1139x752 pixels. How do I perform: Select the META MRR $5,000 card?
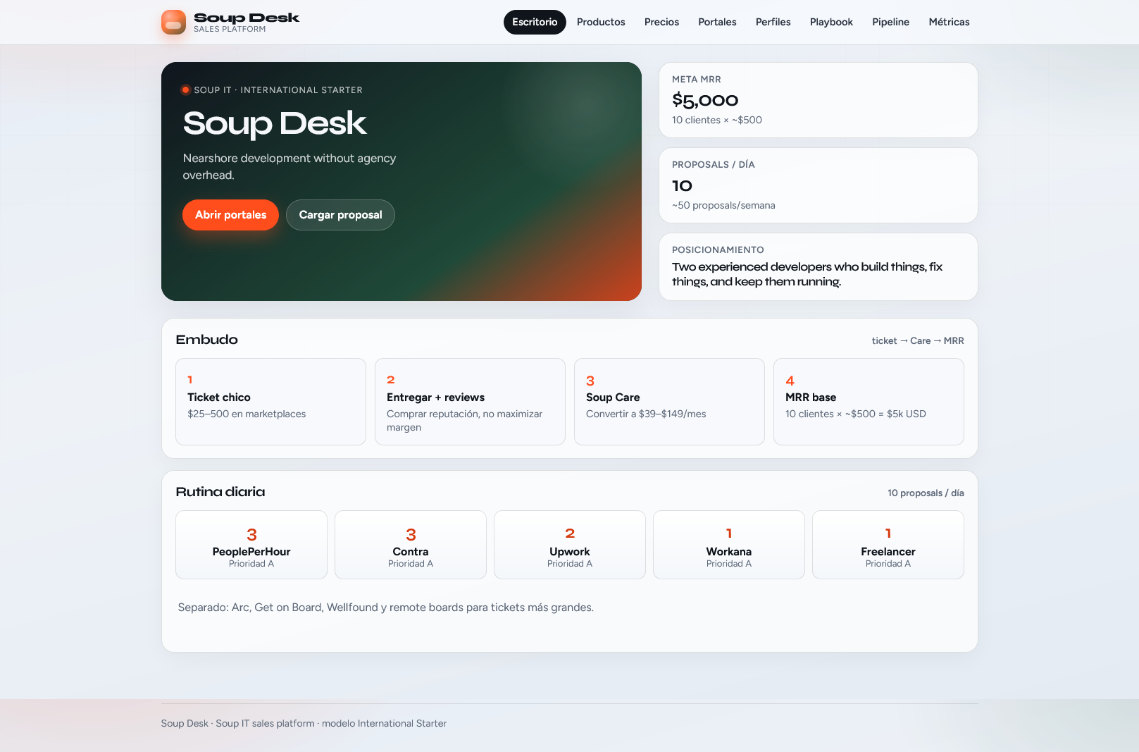[x=818, y=100]
